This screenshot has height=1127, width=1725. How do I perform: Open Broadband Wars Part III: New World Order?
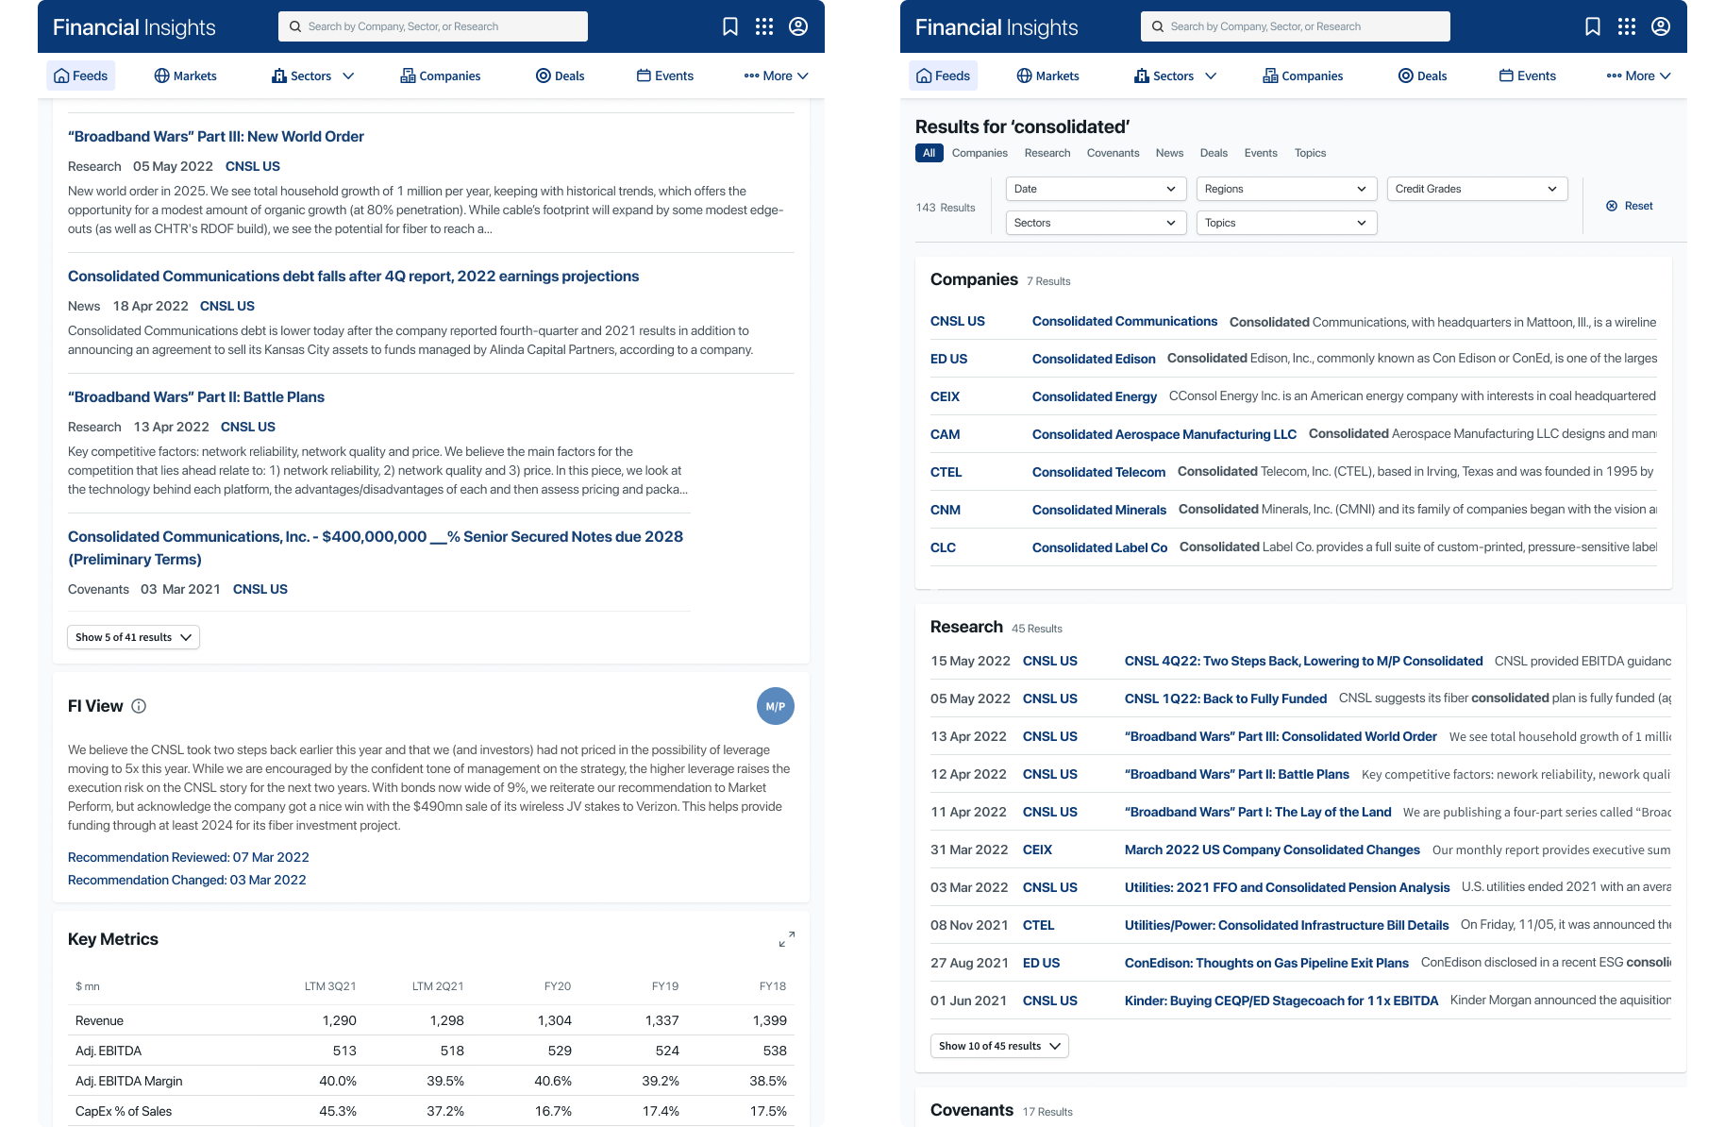pyautogui.click(x=216, y=137)
